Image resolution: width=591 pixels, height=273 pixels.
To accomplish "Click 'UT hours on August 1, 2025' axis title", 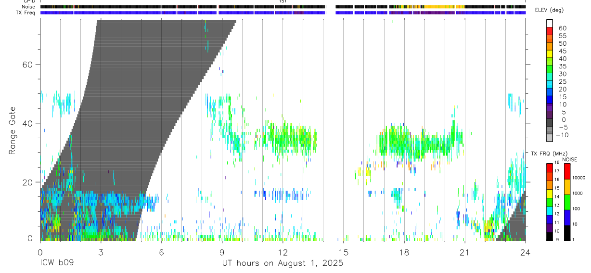I will tap(283, 263).
